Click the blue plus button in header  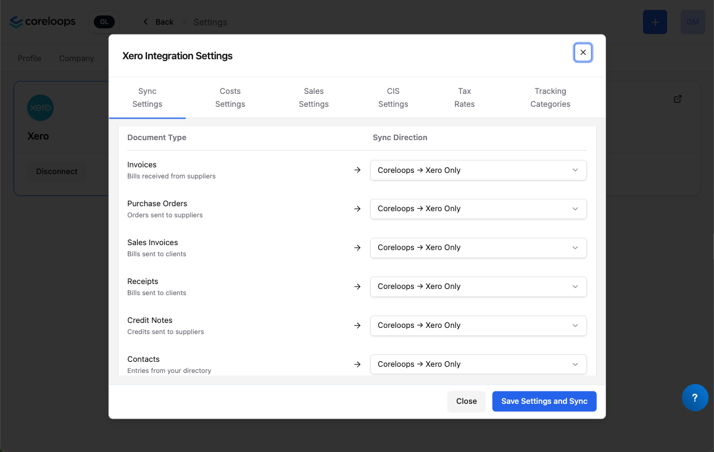pos(655,22)
